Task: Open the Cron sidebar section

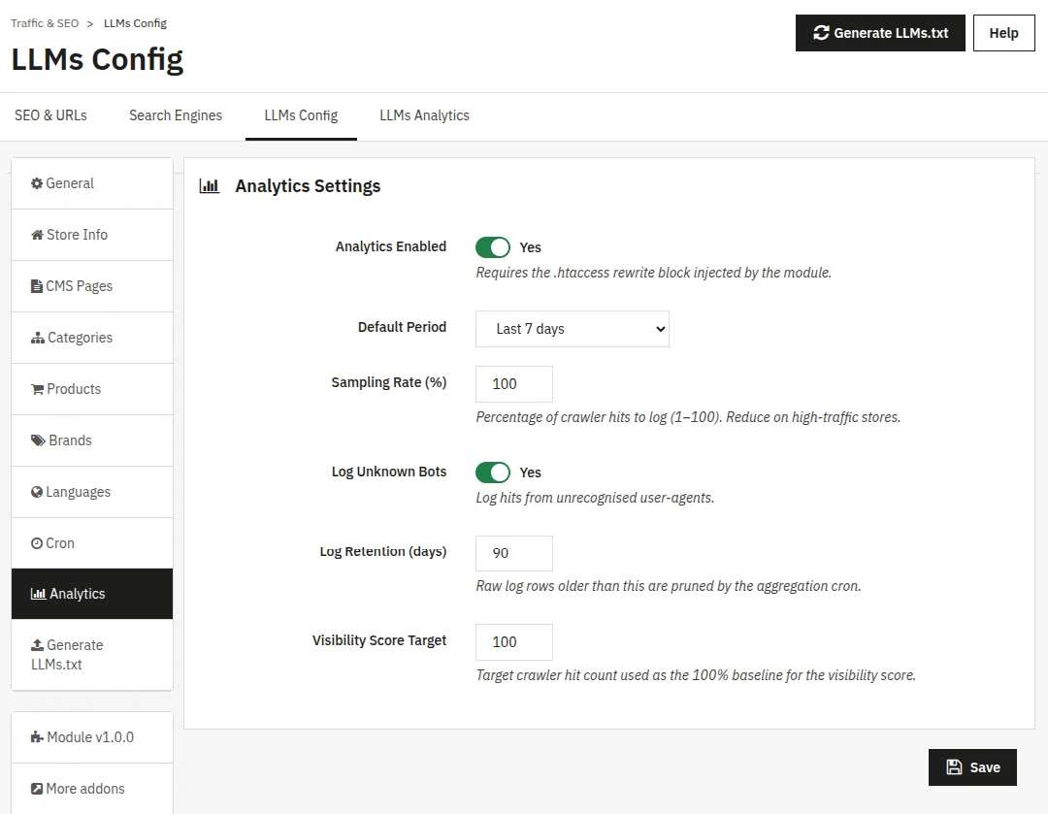Action: pyautogui.click(x=92, y=543)
